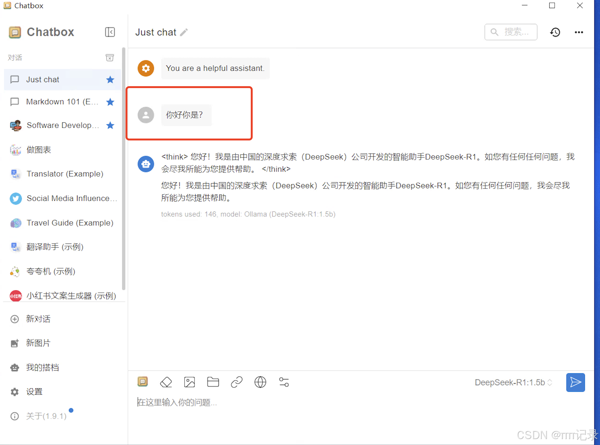
Task: Open the Translator (Example) conversation
Action: [x=62, y=174]
